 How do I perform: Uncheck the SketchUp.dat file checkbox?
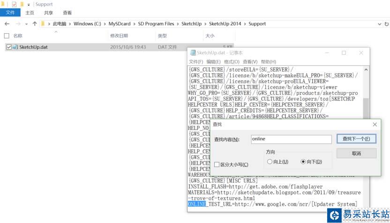[9, 47]
